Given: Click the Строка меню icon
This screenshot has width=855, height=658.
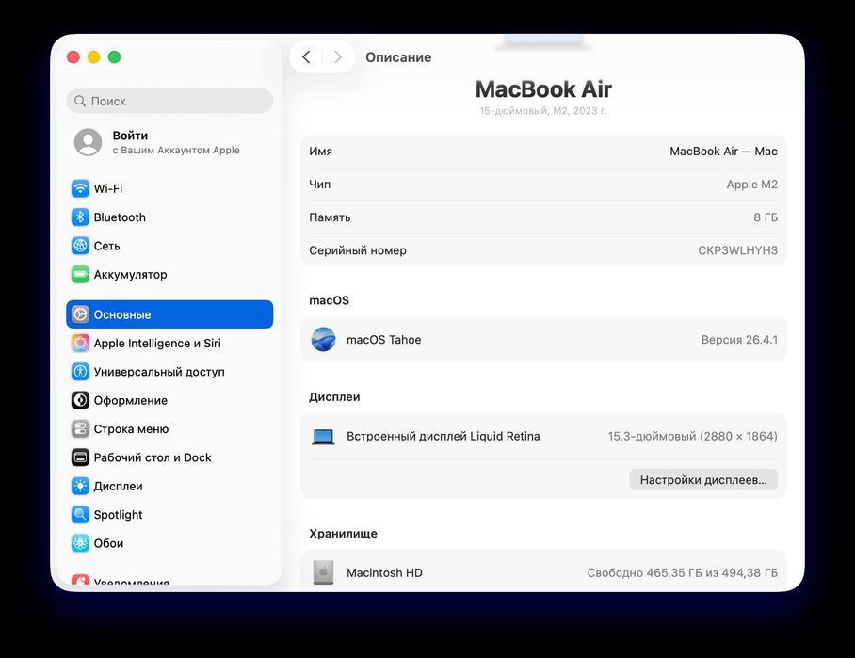Looking at the screenshot, I should [80, 429].
